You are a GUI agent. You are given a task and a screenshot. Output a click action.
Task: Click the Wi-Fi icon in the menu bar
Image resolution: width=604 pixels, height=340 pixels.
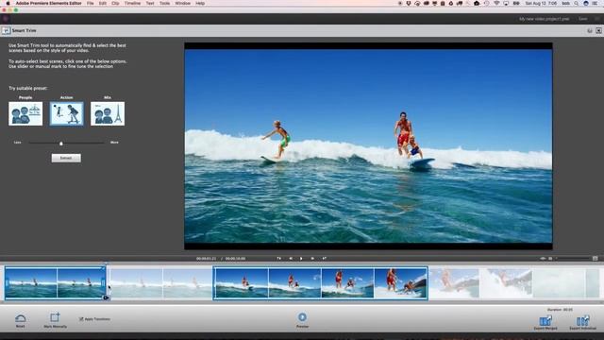point(496,3)
